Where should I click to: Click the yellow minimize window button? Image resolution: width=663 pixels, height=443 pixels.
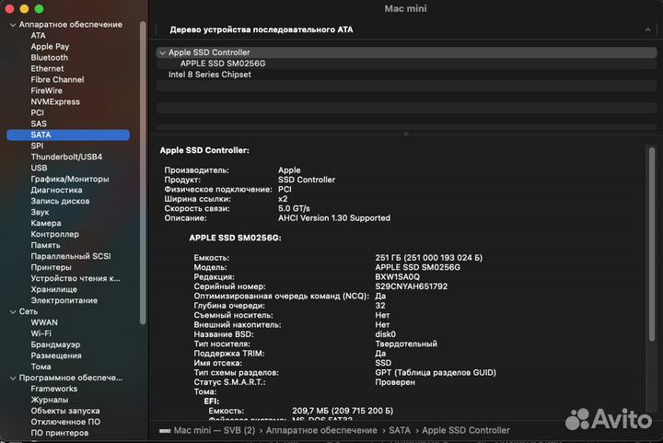pos(24,9)
